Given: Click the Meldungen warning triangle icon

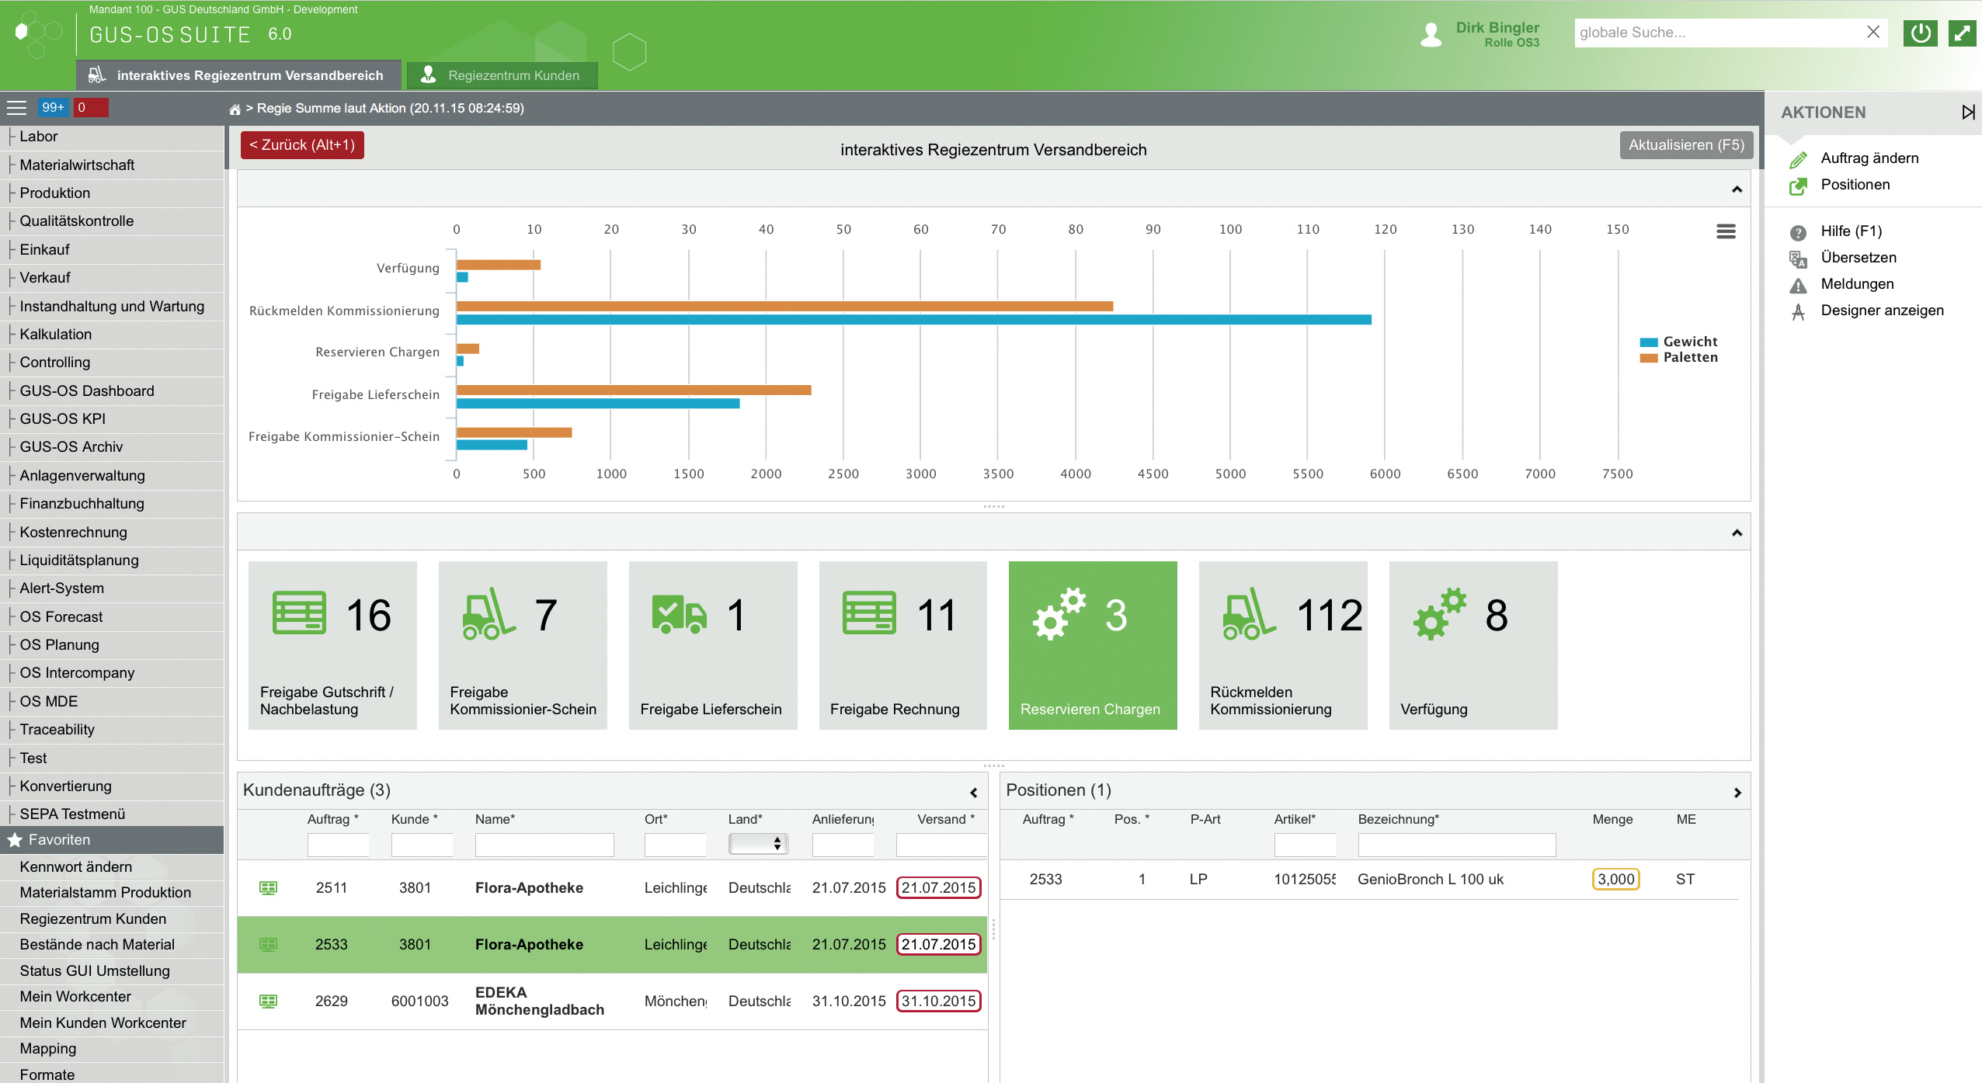Looking at the screenshot, I should tap(1798, 285).
